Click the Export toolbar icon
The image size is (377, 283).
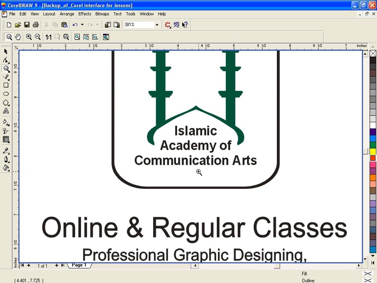(x=117, y=25)
